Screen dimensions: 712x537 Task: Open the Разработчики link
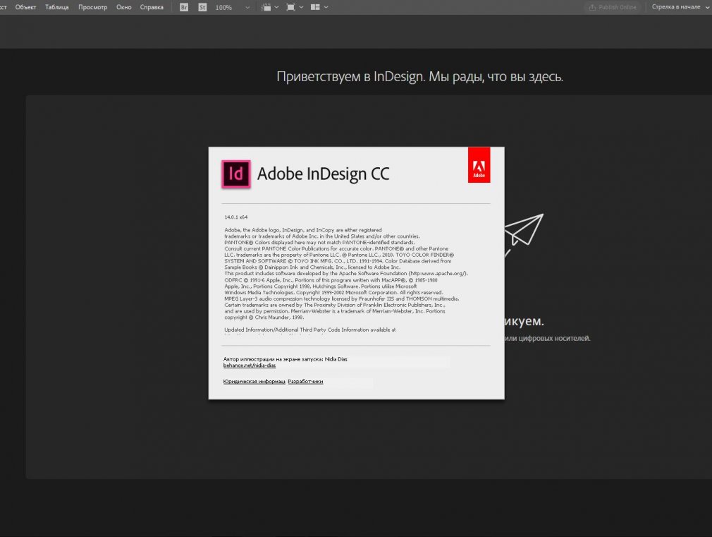click(305, 382)
